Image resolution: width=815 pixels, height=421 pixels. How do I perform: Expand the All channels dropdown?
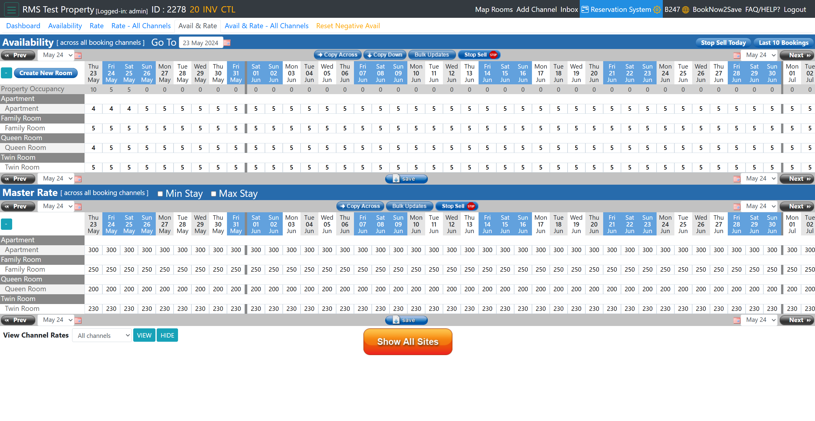click(x=102, y=335)
